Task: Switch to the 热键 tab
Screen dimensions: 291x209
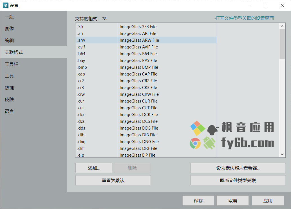Action: tap(33, 88)
